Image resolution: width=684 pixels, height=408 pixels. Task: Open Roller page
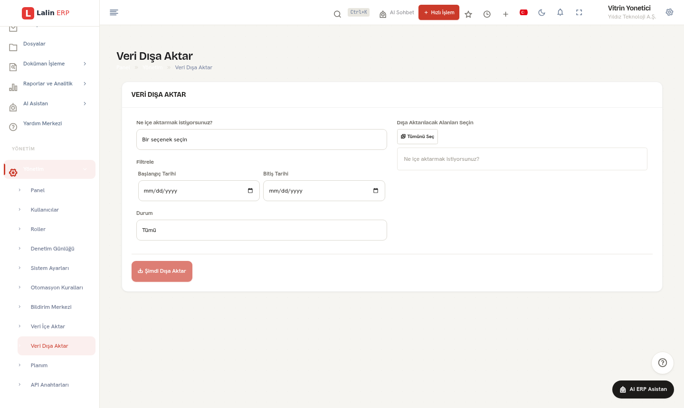[38, 229]
